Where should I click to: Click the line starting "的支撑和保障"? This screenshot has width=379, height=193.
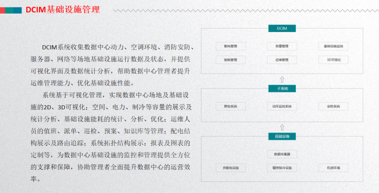pos(110,167)
